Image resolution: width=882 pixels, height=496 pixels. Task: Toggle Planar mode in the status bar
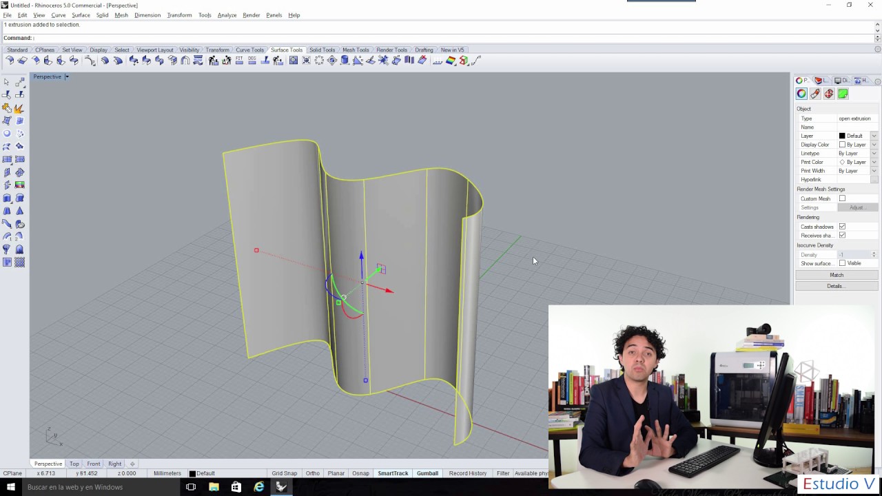pyautogui.click(x=336, y=473)
